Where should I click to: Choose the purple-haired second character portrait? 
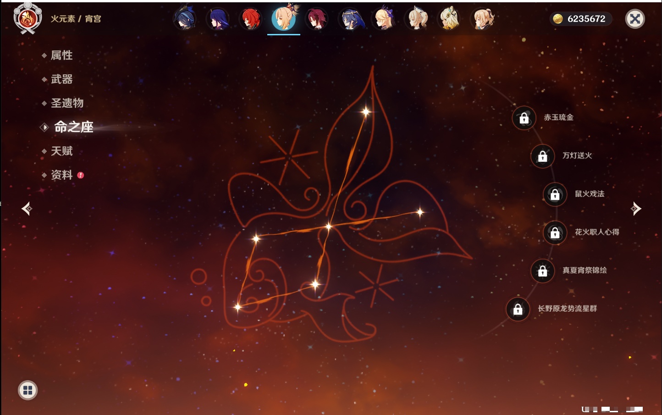218,19
